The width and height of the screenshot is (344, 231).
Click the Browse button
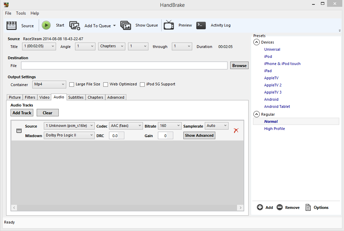pos(239,66)
